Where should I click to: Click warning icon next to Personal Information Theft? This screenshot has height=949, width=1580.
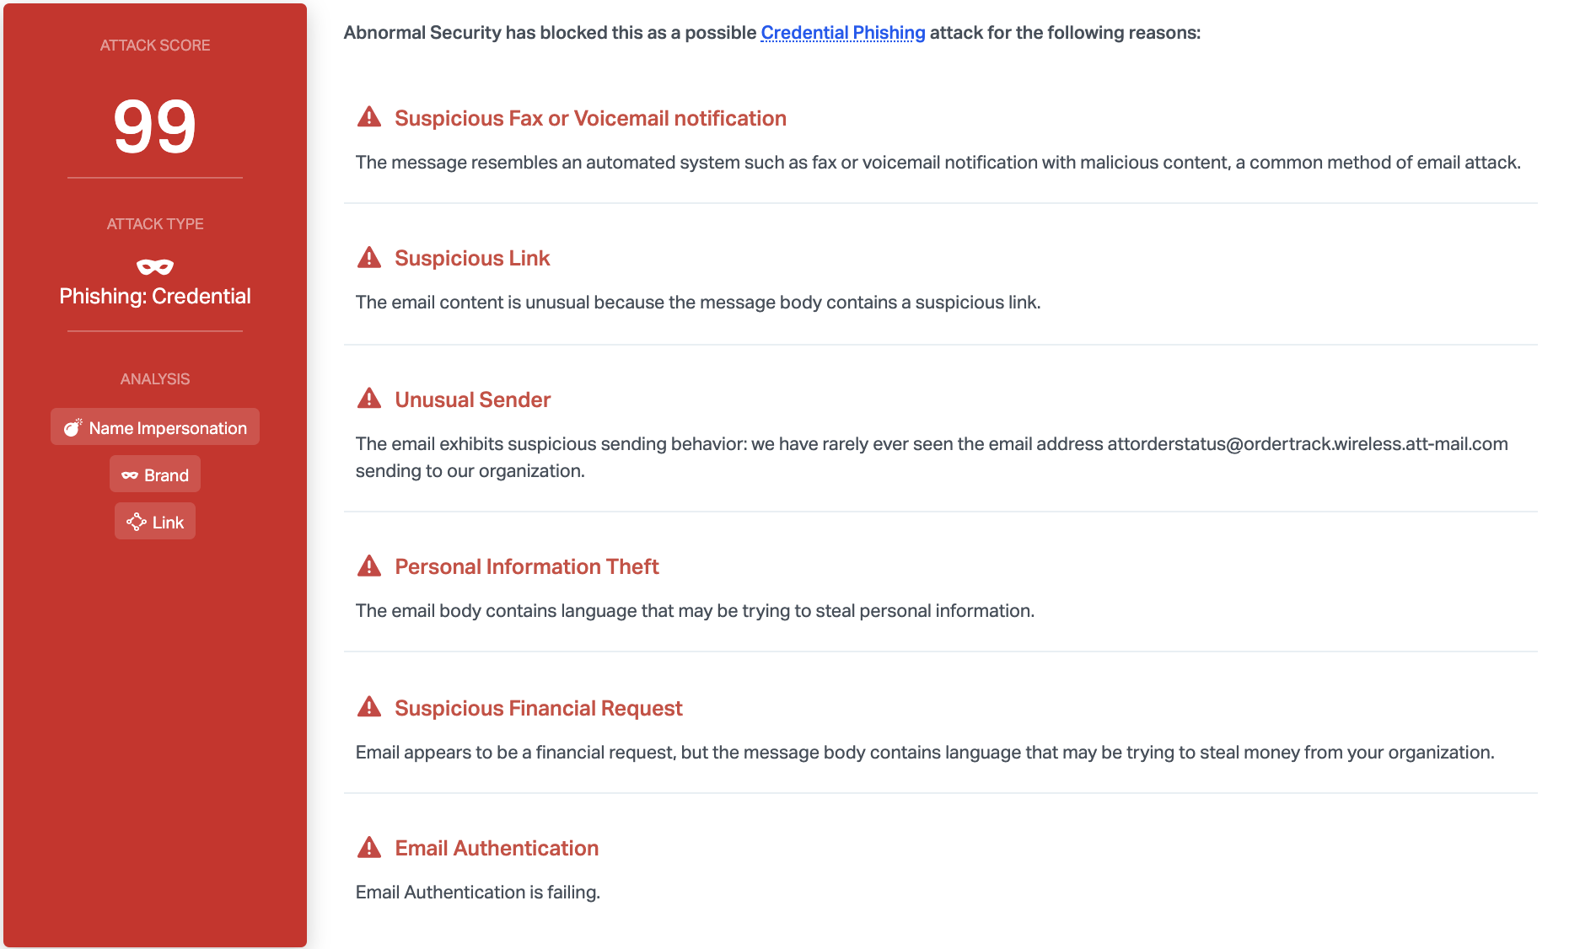point(369,566)
